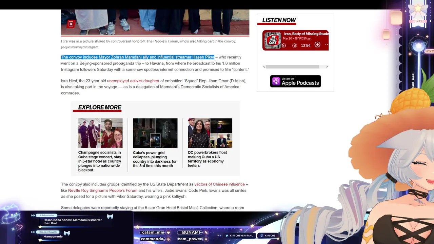Skip the podcast forward 15 seconds
This screenshot has width=434, height=244.
295,45
